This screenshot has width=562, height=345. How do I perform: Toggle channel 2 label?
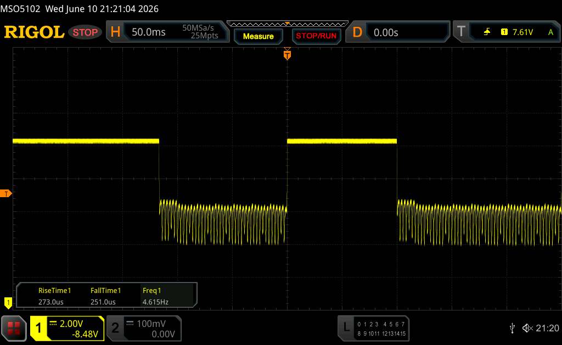tap(115, 328)
